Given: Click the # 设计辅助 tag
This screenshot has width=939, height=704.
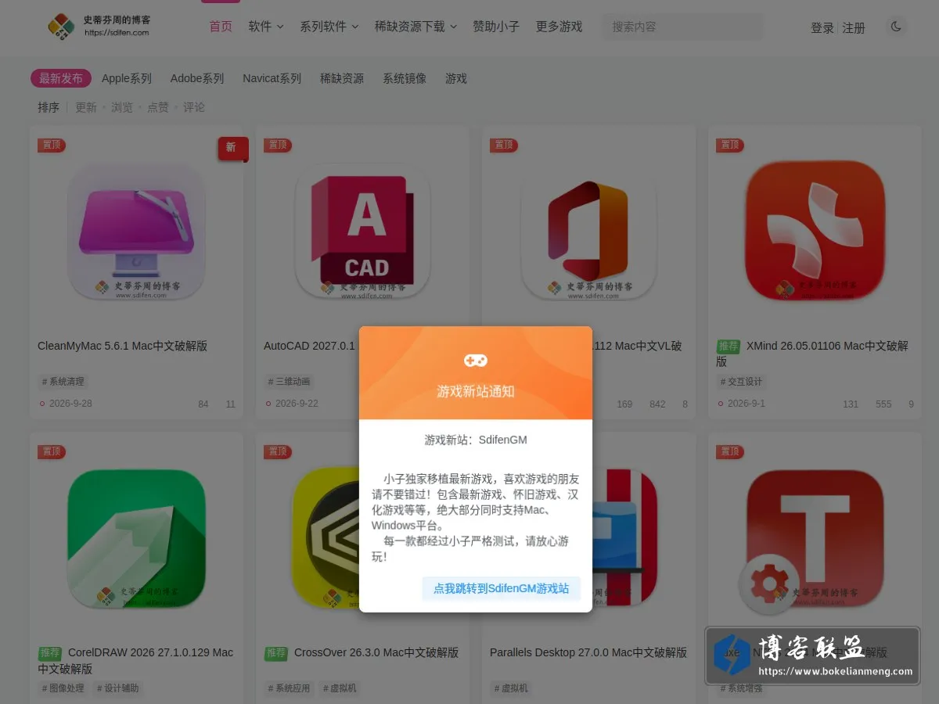Looking at the screenshot, I should click(117, 688).
